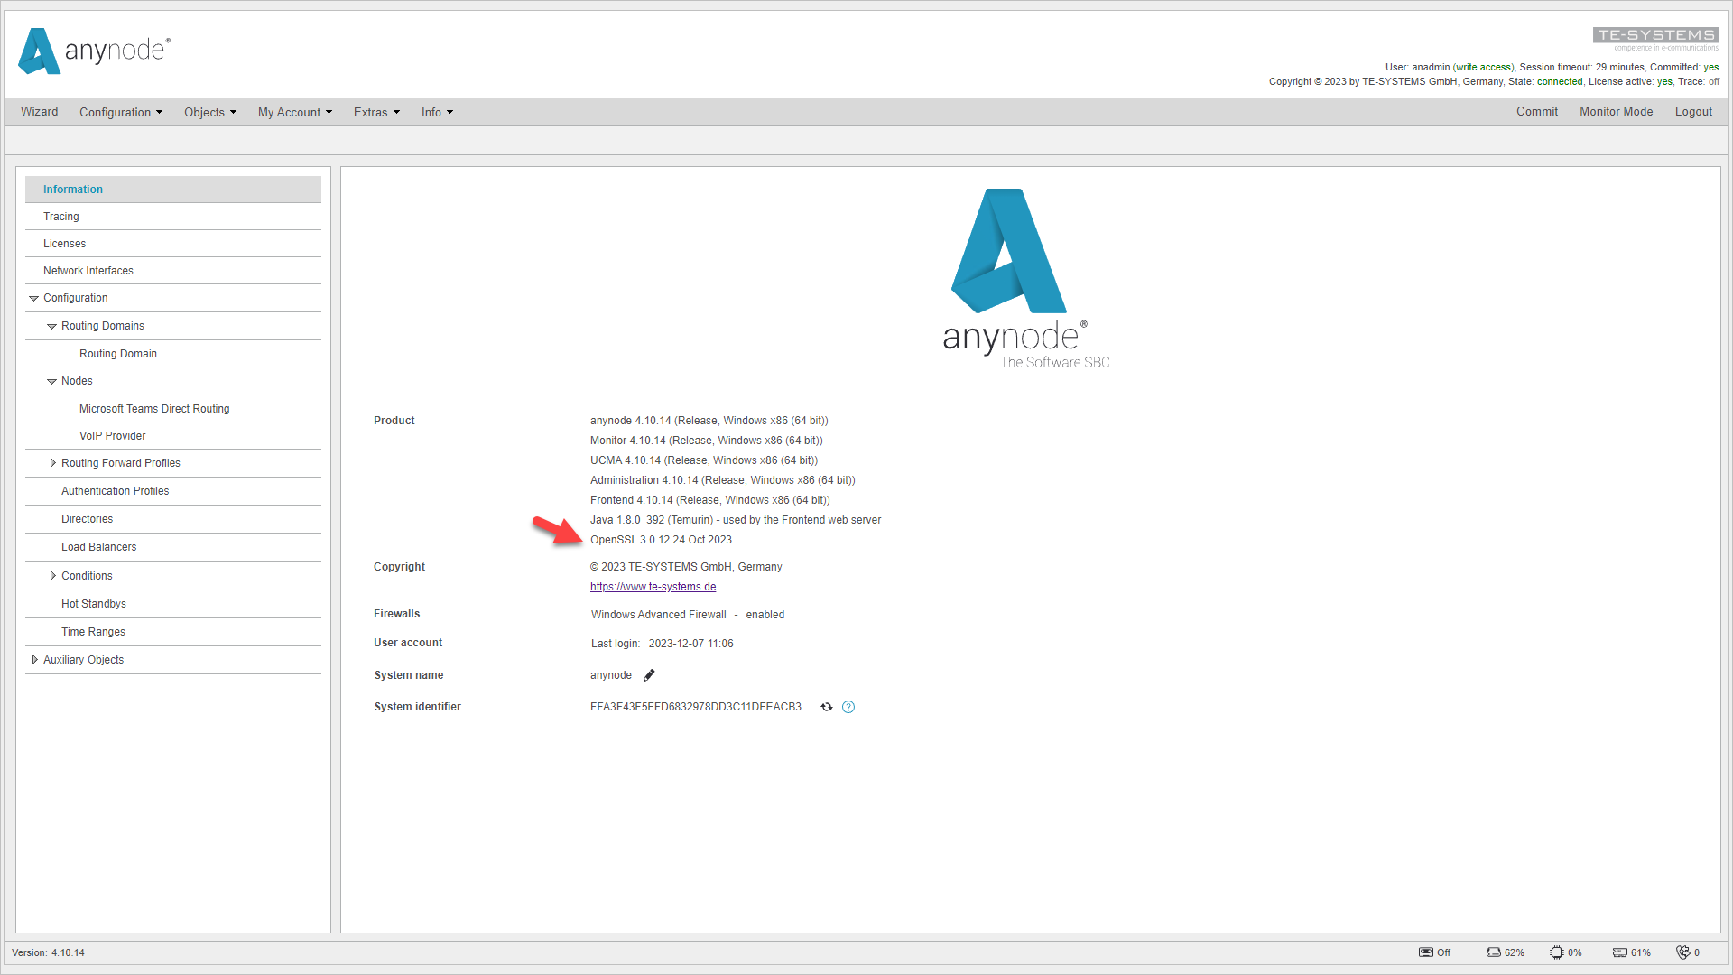Viewport: 1733px width, 975px height.
Task: Select Load Balancers entry
Action: coord(173,547)
